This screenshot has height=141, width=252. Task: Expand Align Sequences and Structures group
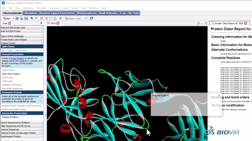tap(22, 126)
